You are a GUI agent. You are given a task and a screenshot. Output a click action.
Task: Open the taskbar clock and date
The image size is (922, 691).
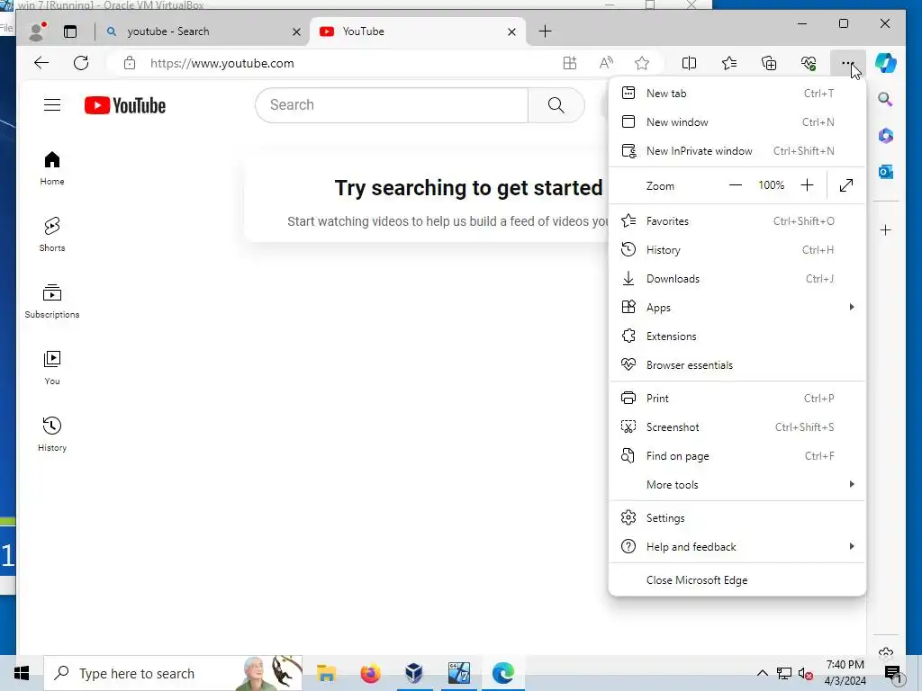coord(845,673)
